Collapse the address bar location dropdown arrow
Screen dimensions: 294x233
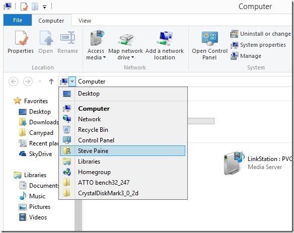pyautogui.click(x=72, y=82)
